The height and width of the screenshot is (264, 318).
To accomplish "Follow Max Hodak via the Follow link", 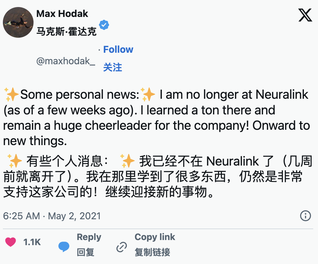I will coord(118,50).
